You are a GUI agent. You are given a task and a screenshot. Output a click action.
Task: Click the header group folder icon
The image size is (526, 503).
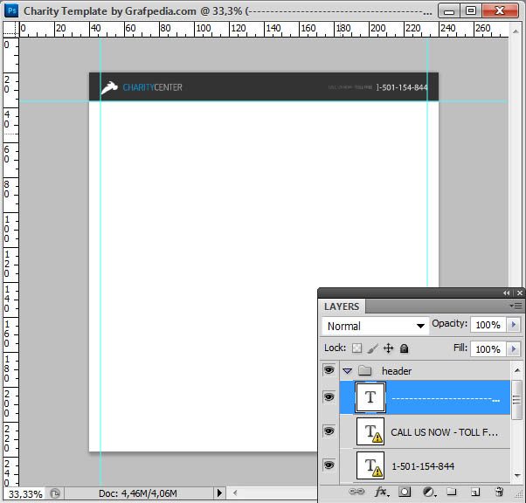tap(364, 370)
